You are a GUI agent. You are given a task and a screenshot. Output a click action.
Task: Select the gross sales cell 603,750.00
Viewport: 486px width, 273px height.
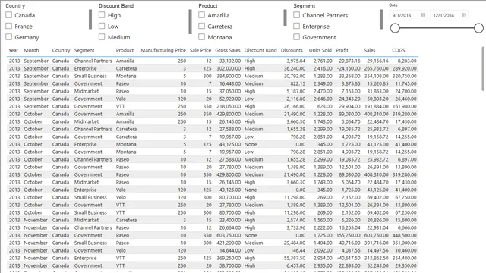pos(228,235)
